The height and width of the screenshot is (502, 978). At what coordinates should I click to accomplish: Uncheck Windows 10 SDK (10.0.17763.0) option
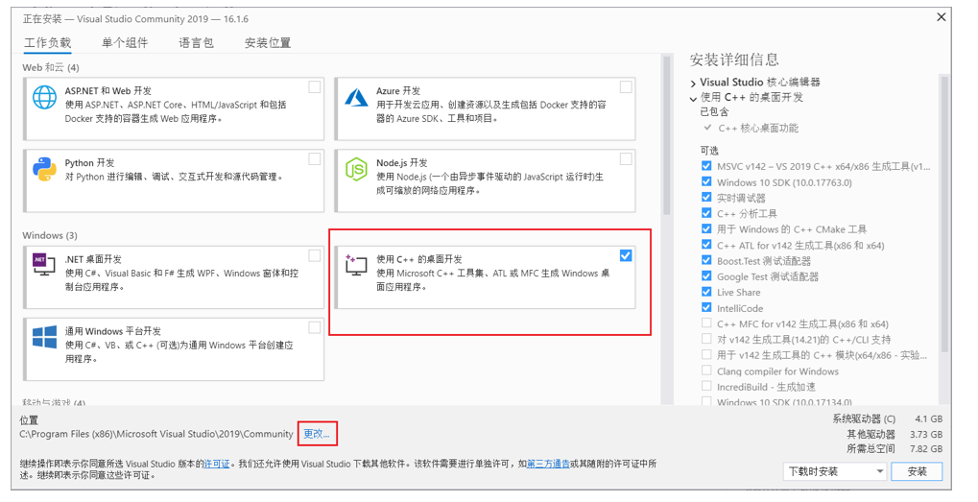click(706, 181)
